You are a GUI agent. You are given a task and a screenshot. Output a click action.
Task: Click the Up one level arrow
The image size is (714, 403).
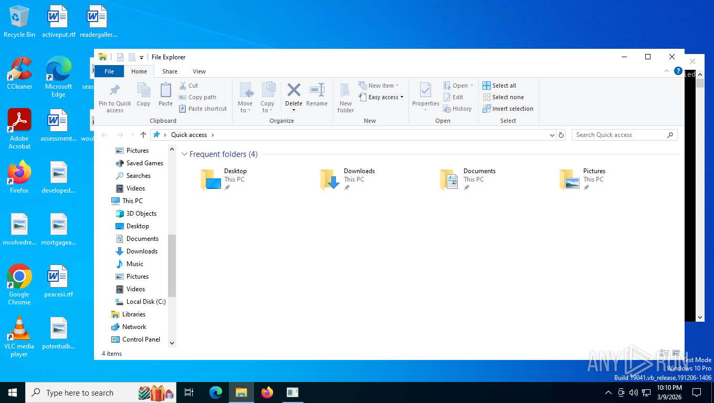[x=143, y=135]
